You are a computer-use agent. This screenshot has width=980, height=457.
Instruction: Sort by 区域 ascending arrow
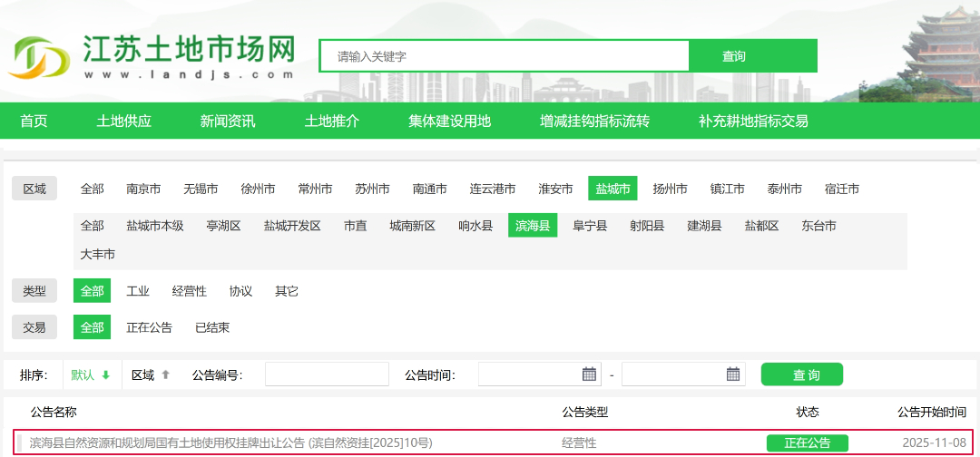(165, 375)
